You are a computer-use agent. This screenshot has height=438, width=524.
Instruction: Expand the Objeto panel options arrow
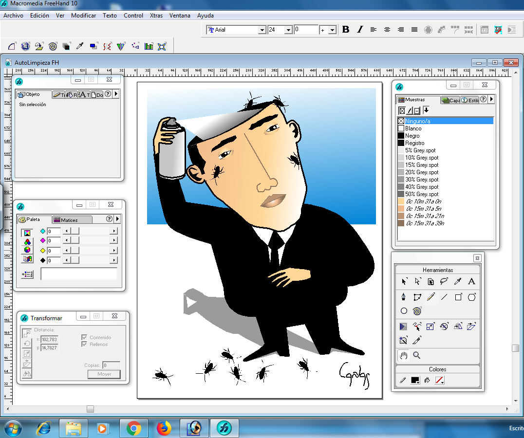(x=116, y=94)
